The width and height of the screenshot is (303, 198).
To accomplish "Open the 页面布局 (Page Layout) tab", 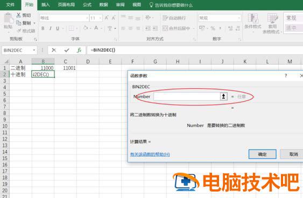I will coord(66,5).
